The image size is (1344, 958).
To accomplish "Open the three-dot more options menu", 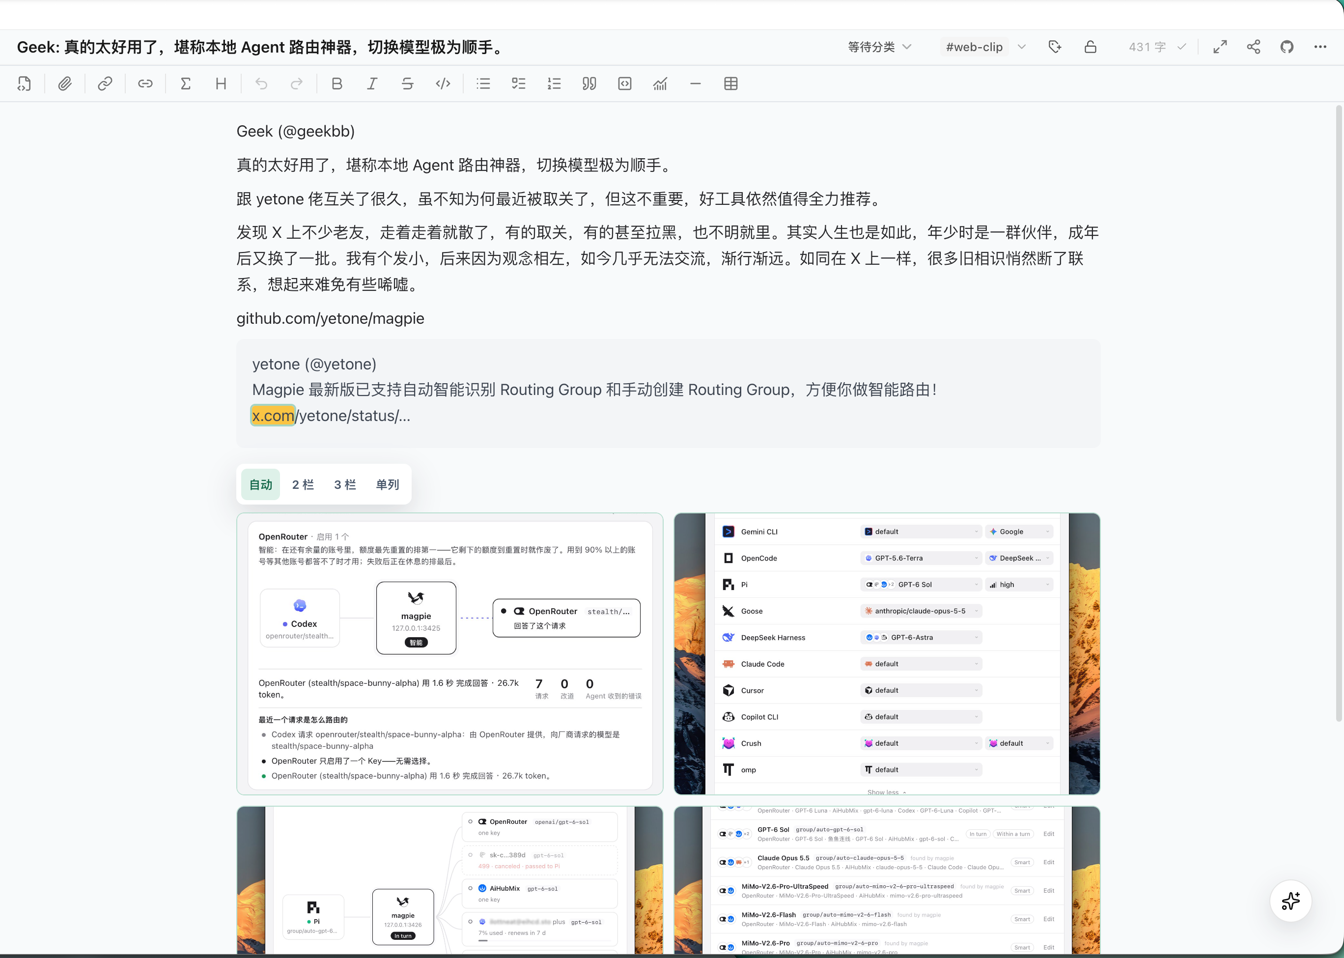I will coord(1320,47).
